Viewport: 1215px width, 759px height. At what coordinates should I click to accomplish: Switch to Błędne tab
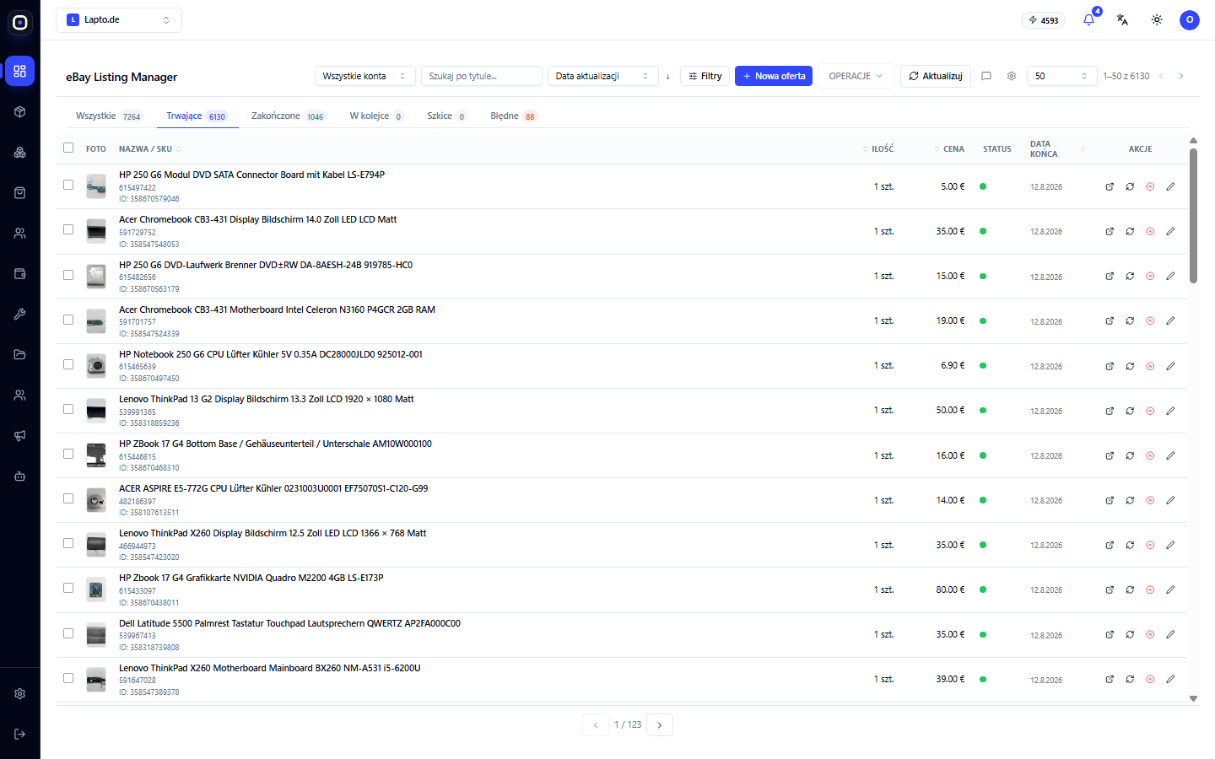pyautogui.click(x=514, y=116)
